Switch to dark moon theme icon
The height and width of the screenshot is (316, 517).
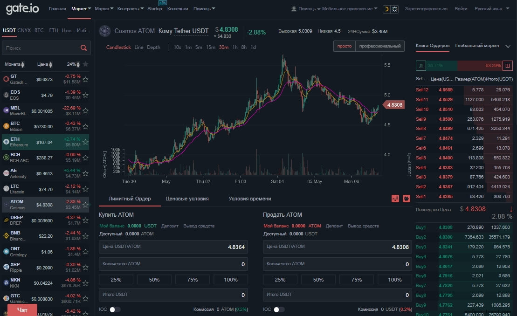point(386,9)
